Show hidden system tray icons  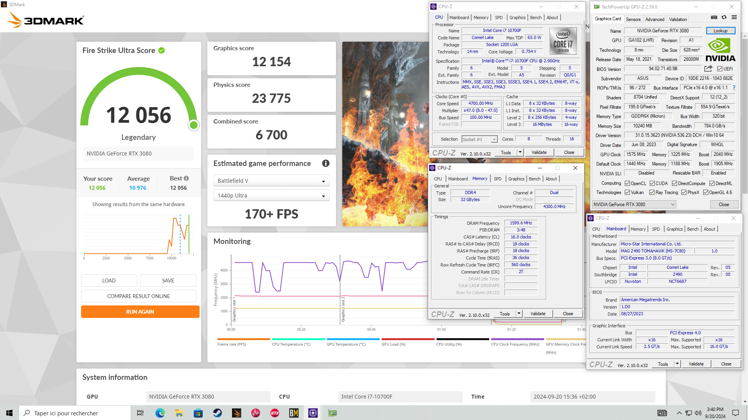(679, 413)
